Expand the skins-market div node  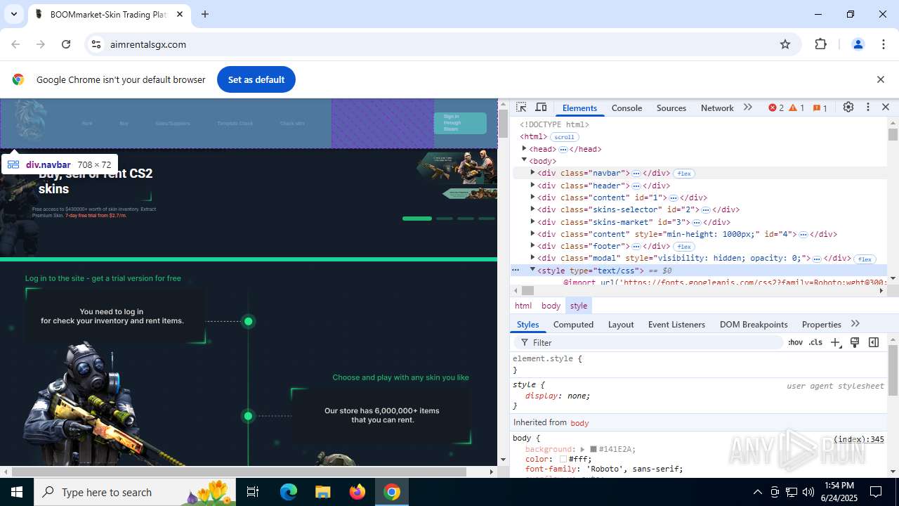[532, 221]
